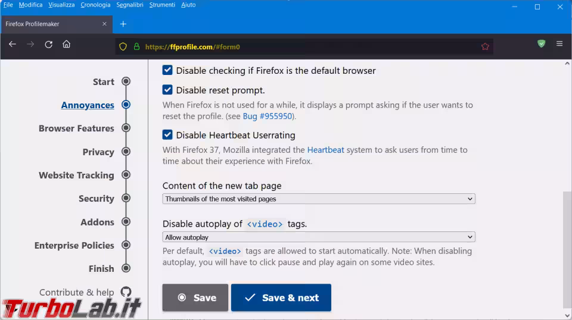Click the Privacy step circle marker
572x320 pixels.
pos(126,152)
